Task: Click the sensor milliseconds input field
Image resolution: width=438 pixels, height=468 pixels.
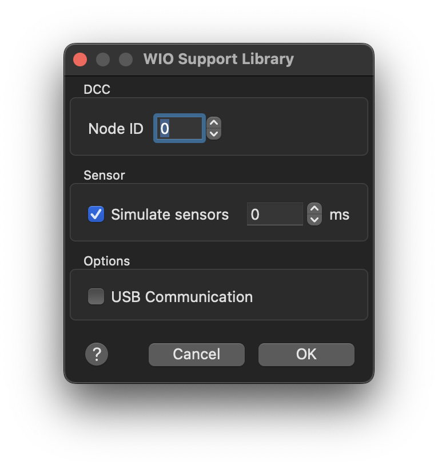Action: click(x=274, y=215)
